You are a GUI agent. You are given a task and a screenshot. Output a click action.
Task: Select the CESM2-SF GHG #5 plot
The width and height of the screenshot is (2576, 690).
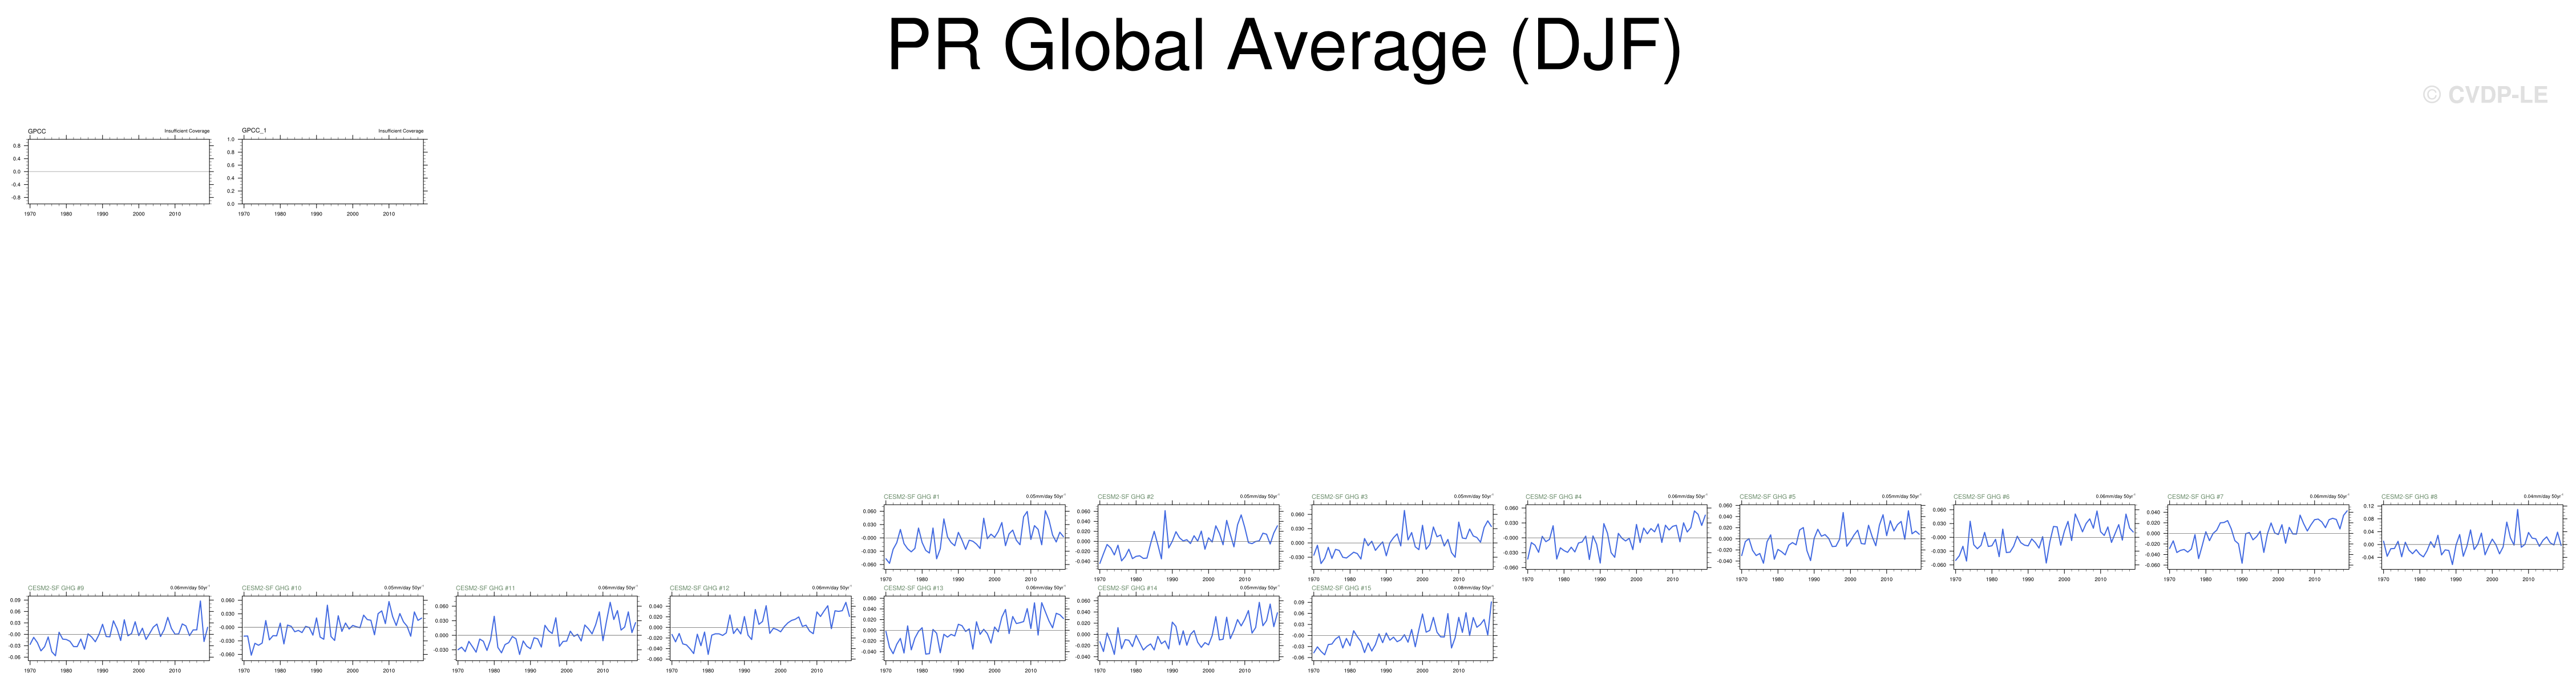[1831, 537]
